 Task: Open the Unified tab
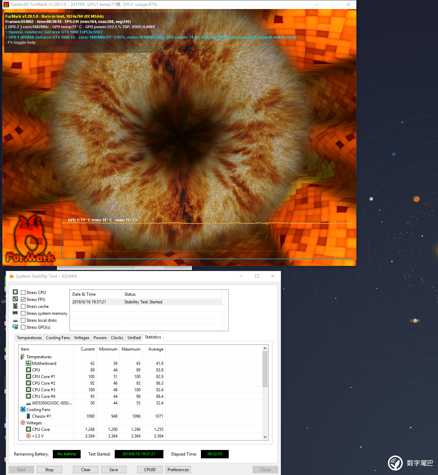click(x=134, y=337)
